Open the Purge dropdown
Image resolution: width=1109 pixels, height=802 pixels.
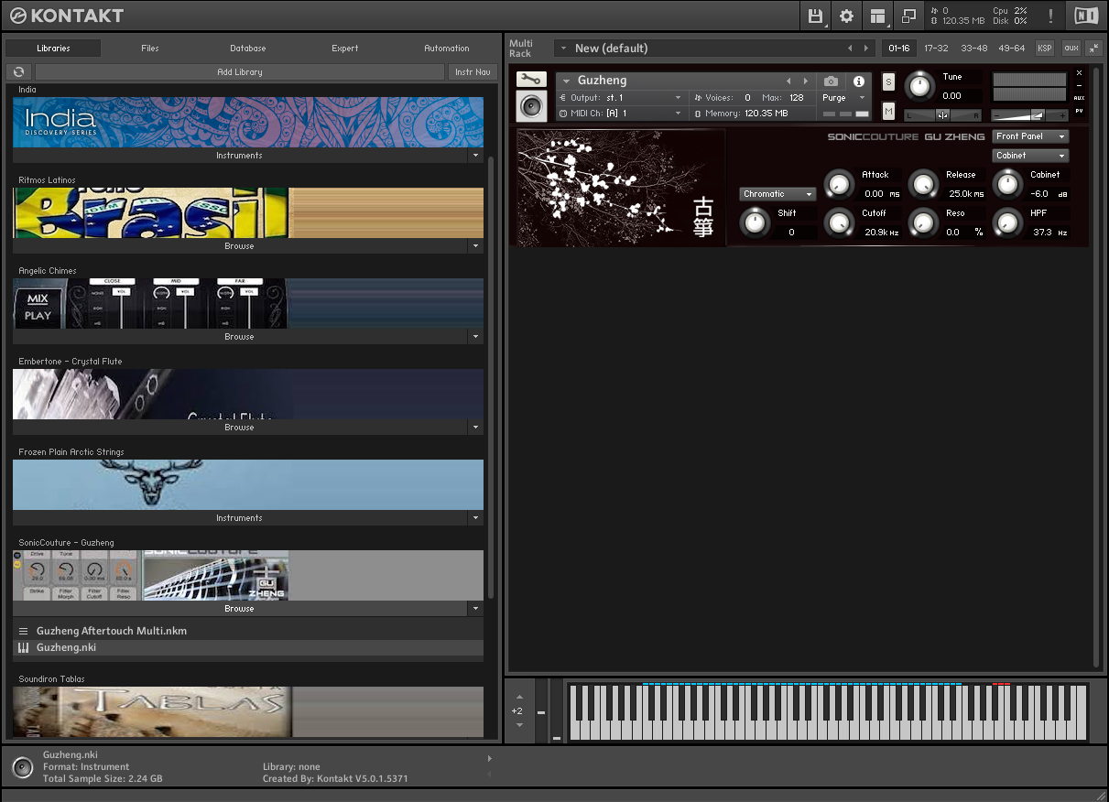click(x=843, y=98)
